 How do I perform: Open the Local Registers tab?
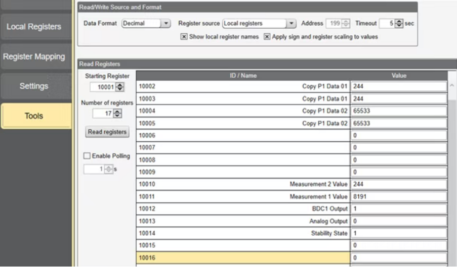coord(34,27)
